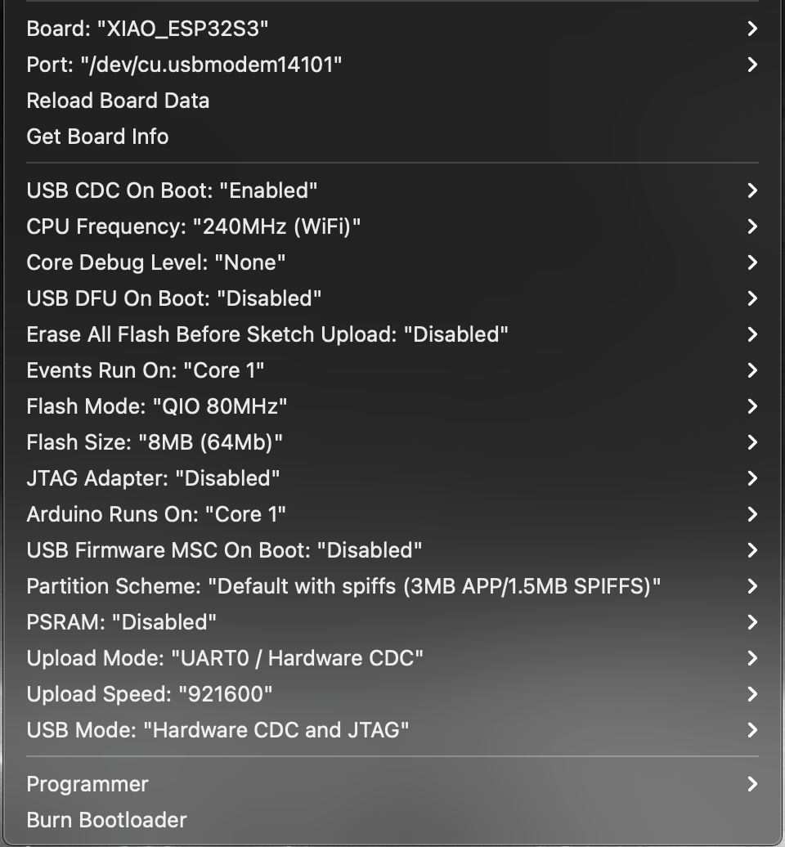Open Core Debug Level options

point(392,262)
